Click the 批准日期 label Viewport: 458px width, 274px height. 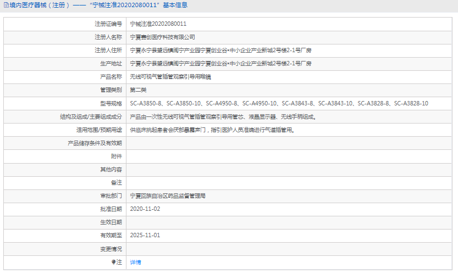(x=111, y=209)
